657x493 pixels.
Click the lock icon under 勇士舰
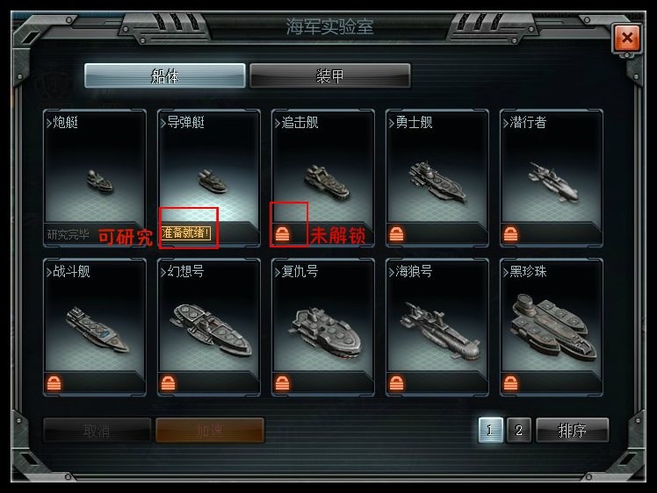click(396, 234)
